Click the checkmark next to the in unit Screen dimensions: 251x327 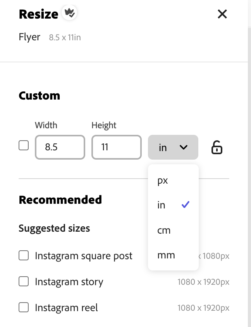pos(186,205)
